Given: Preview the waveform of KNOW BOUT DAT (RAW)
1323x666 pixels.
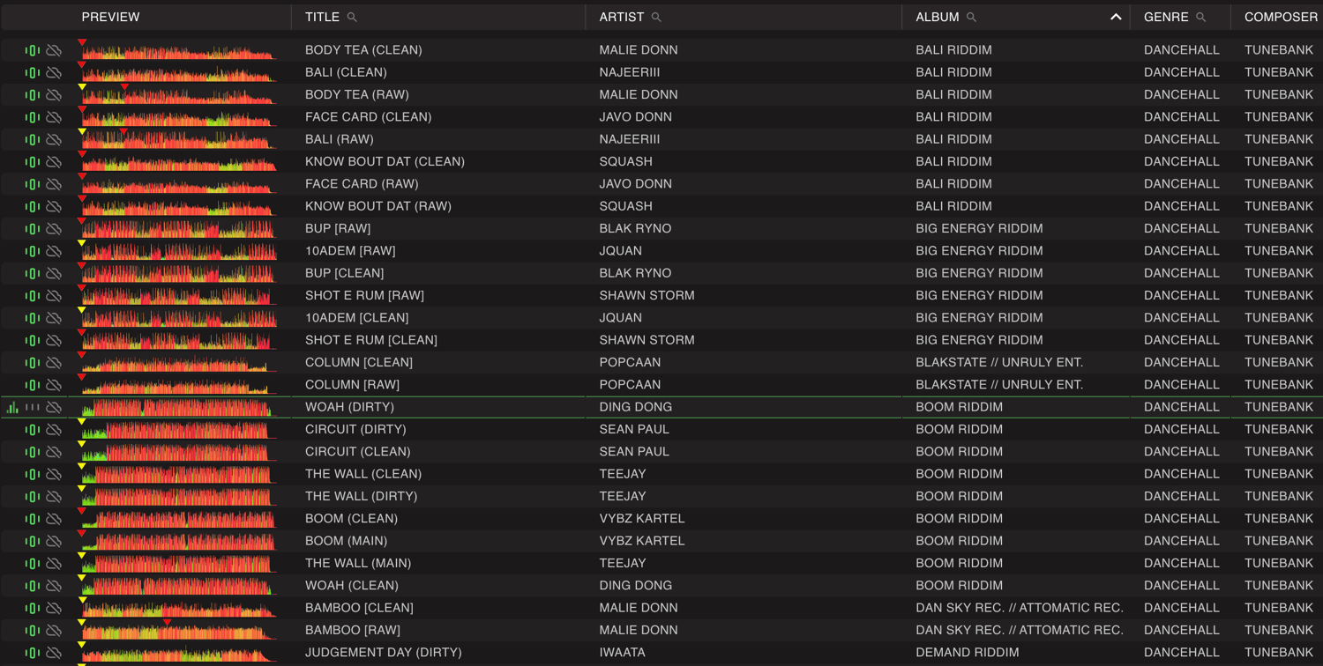Looking at the screenshot, I should click(x=177, y=206).
